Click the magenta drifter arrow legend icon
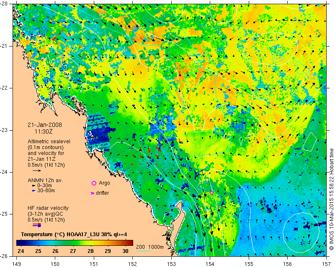 tap(93, 193)
